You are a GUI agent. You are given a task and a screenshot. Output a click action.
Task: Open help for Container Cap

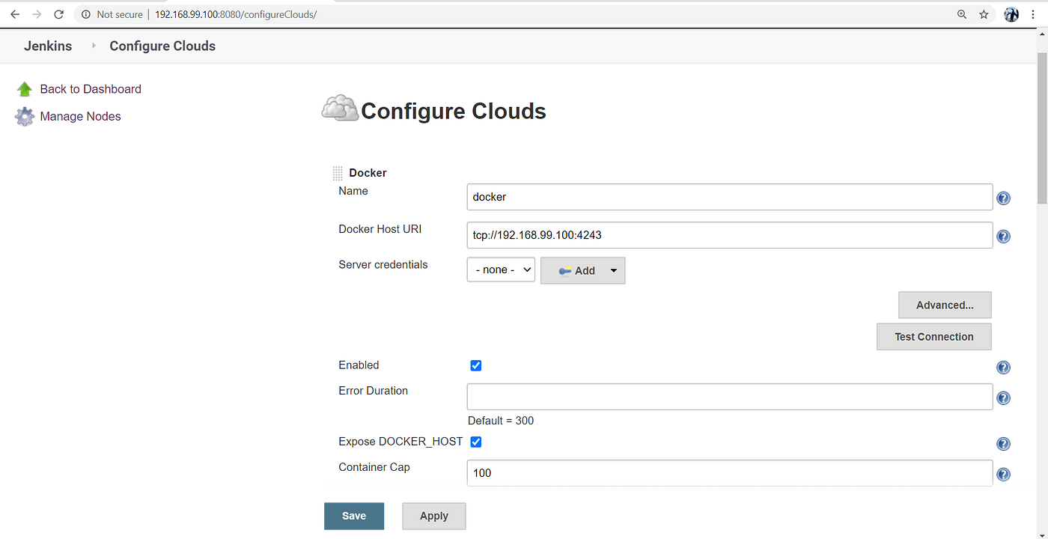coord(1004,475)
